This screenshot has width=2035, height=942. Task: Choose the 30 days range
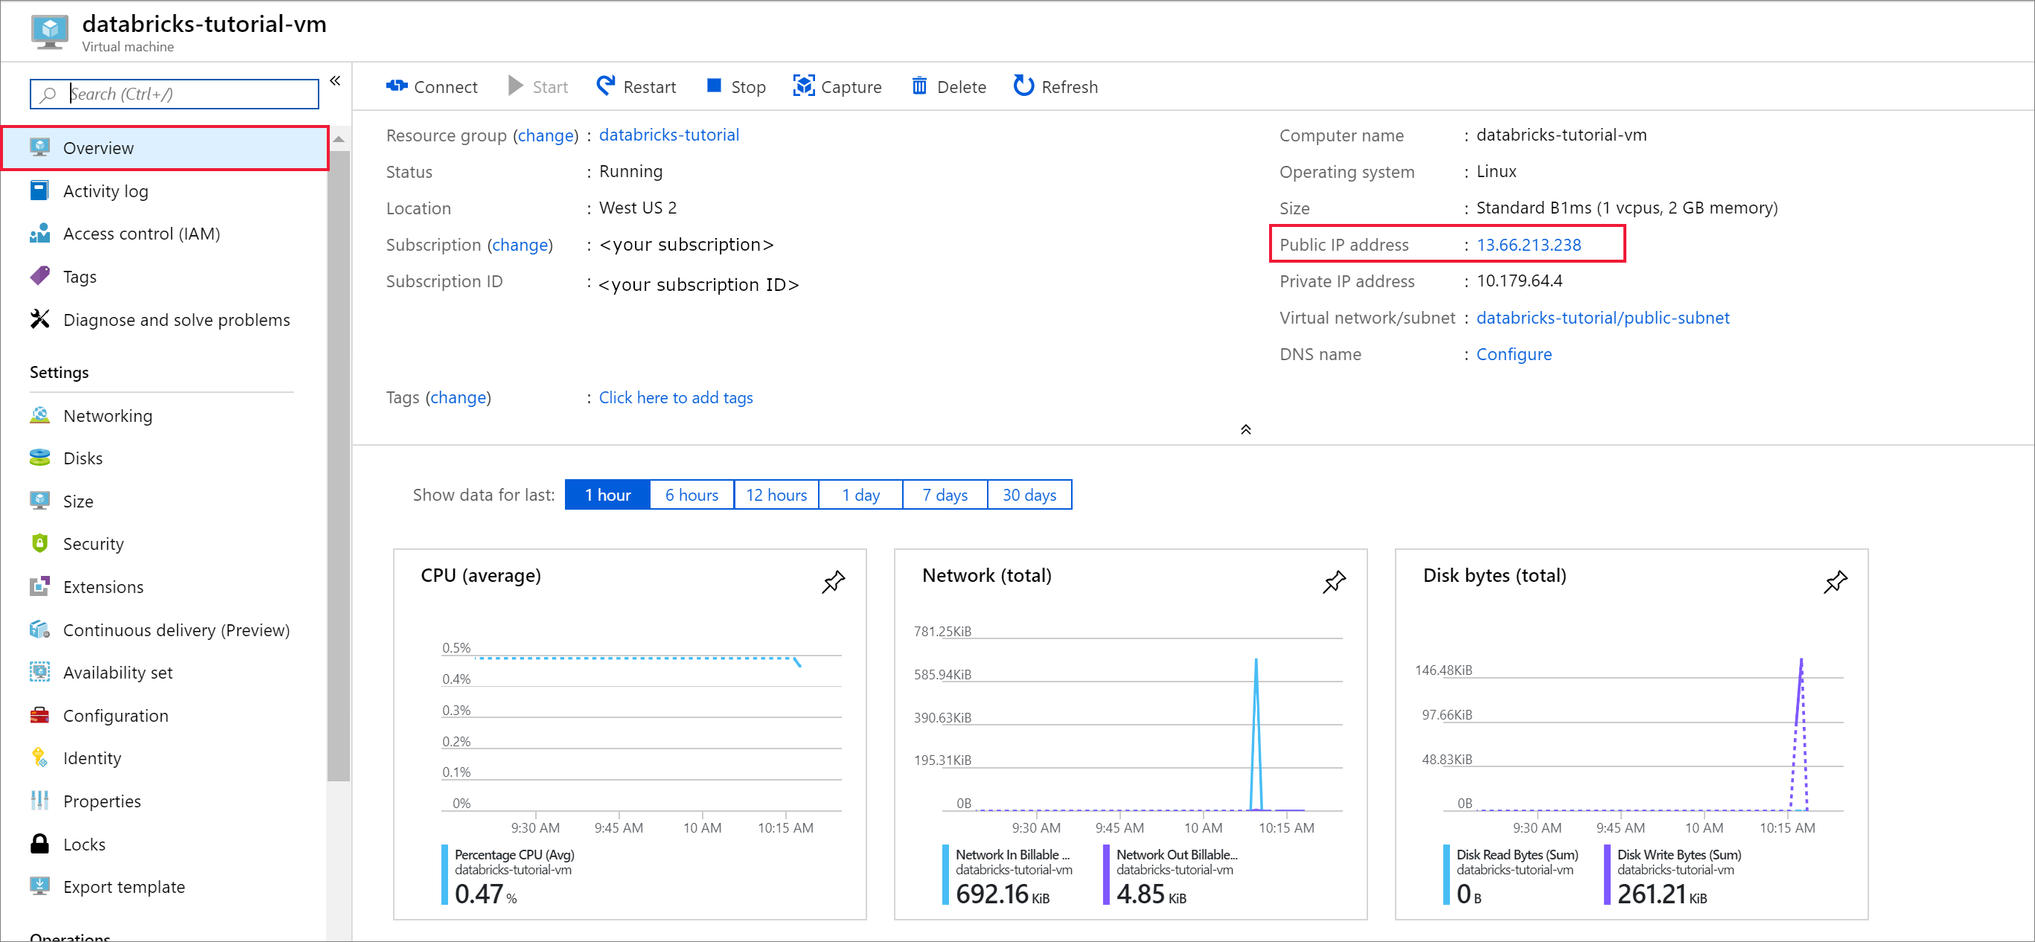(x=1029, y=495)
